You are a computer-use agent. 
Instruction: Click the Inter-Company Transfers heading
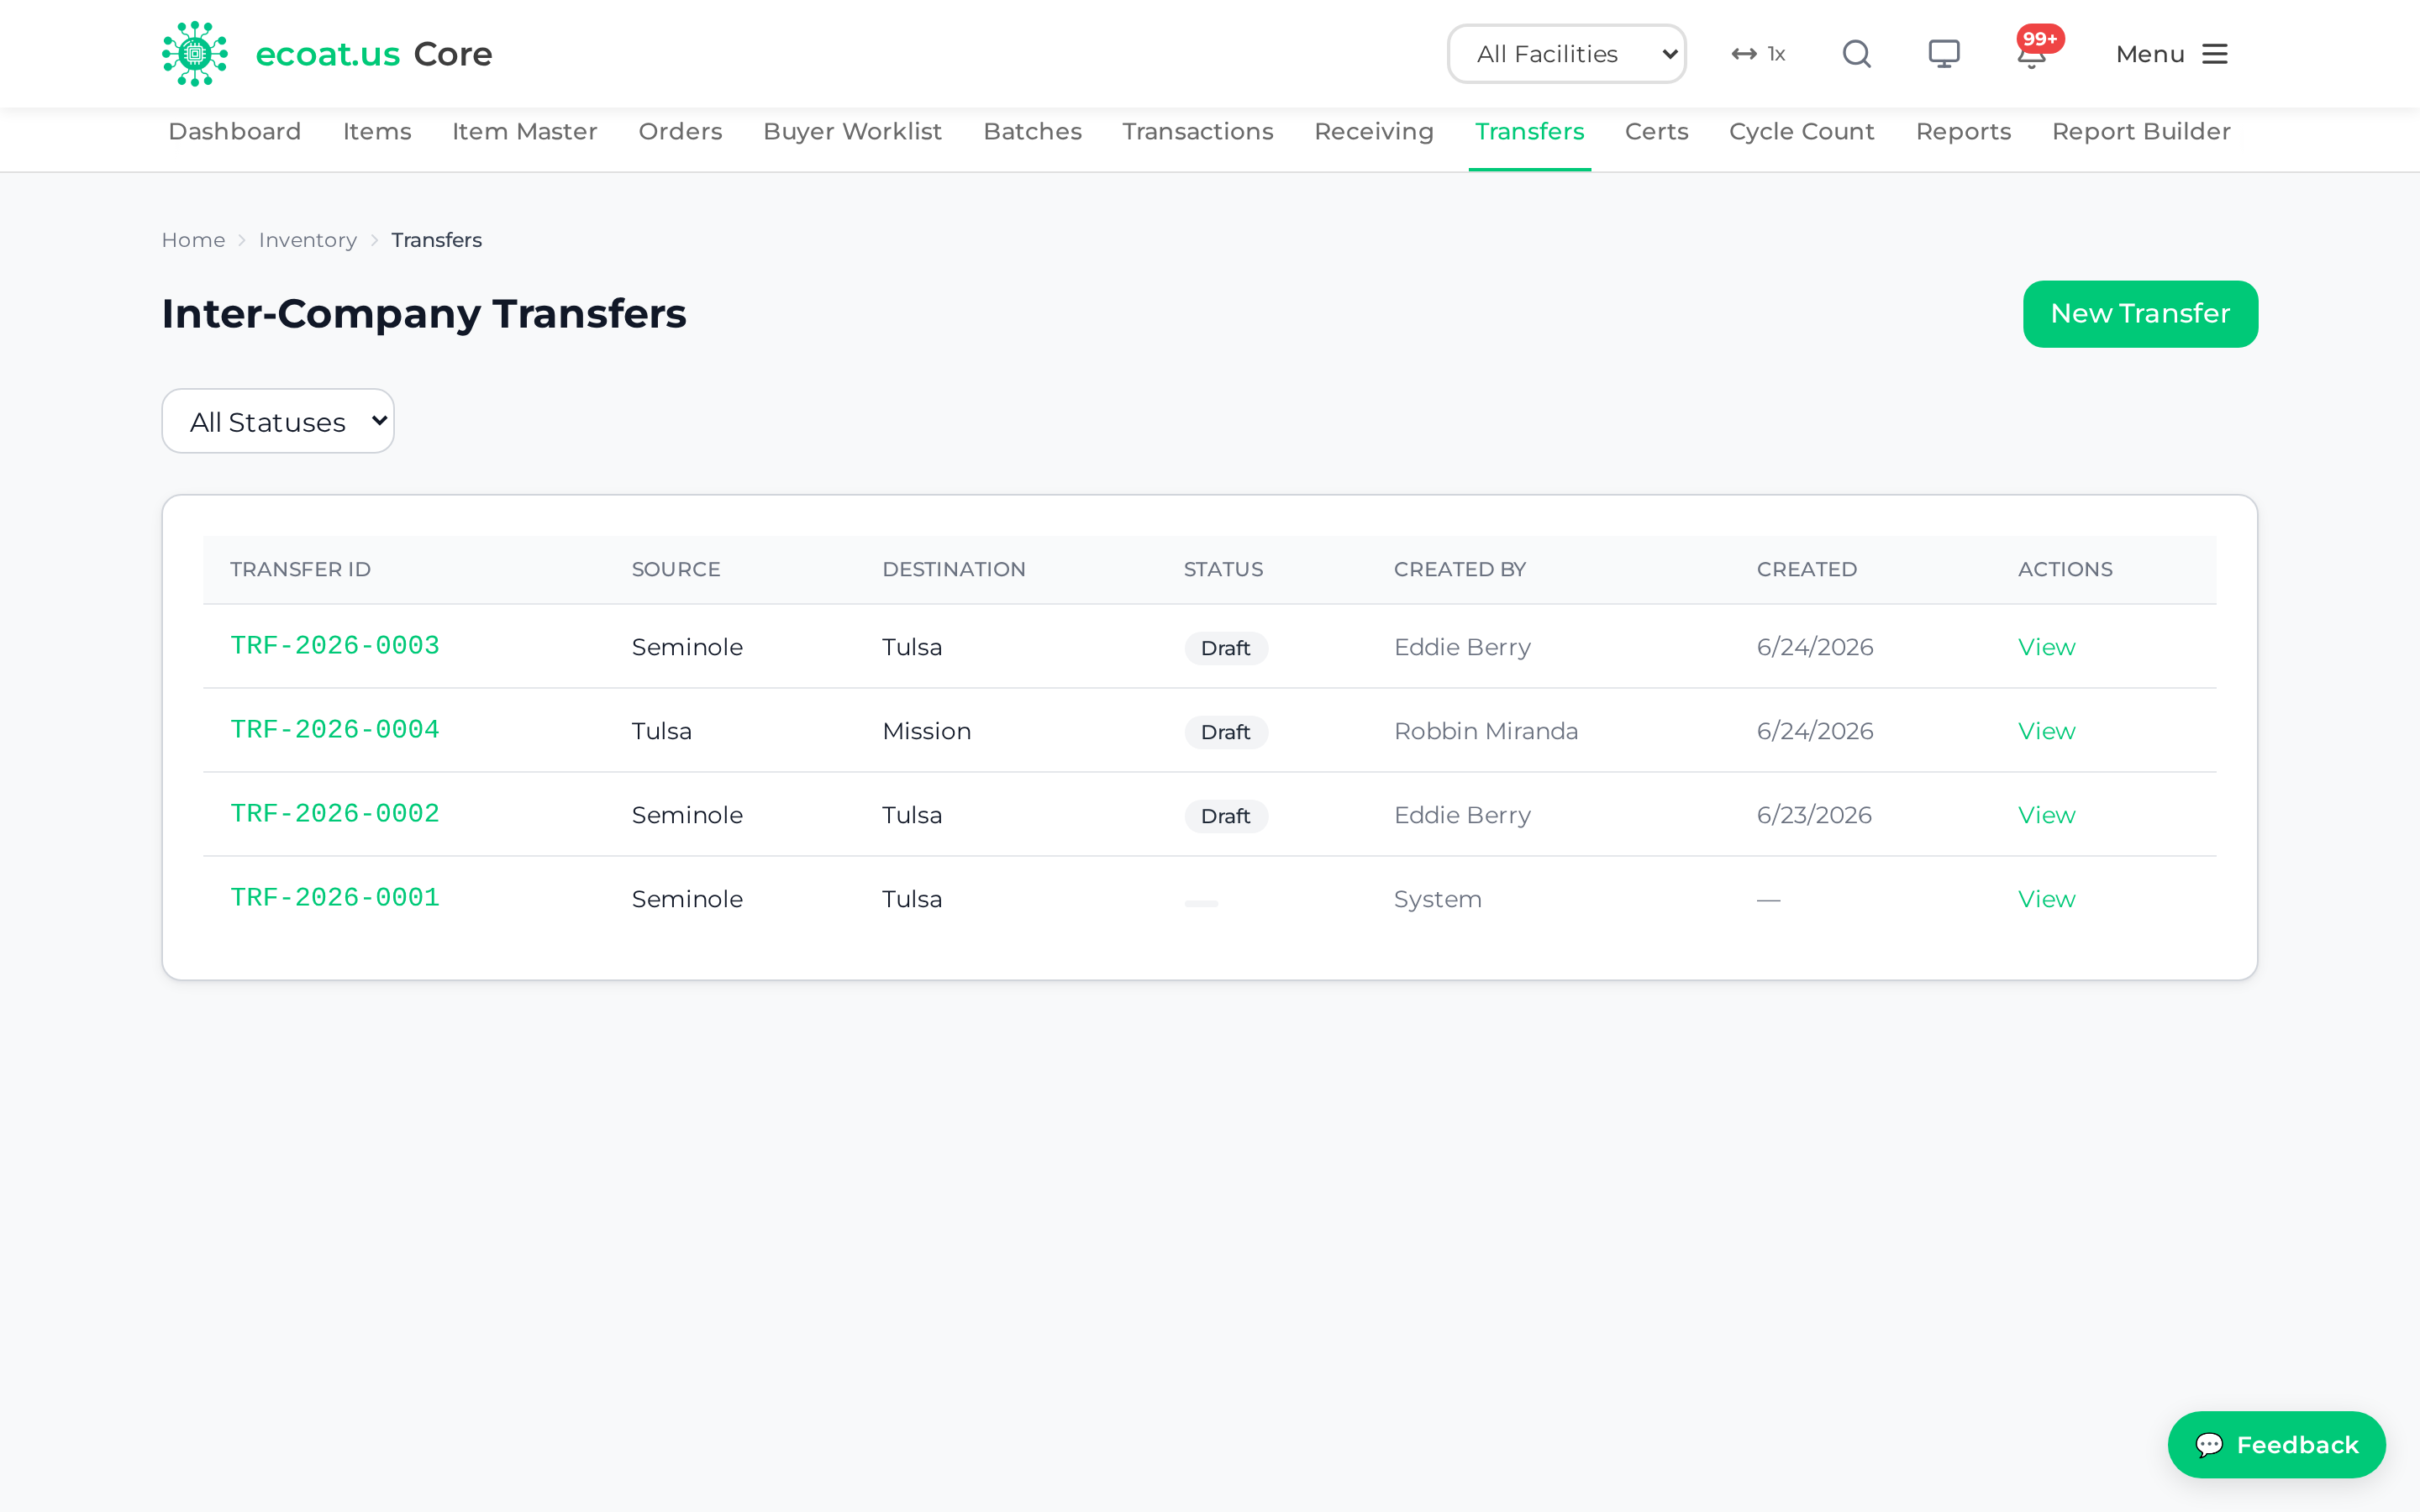(x=424, y=314)
